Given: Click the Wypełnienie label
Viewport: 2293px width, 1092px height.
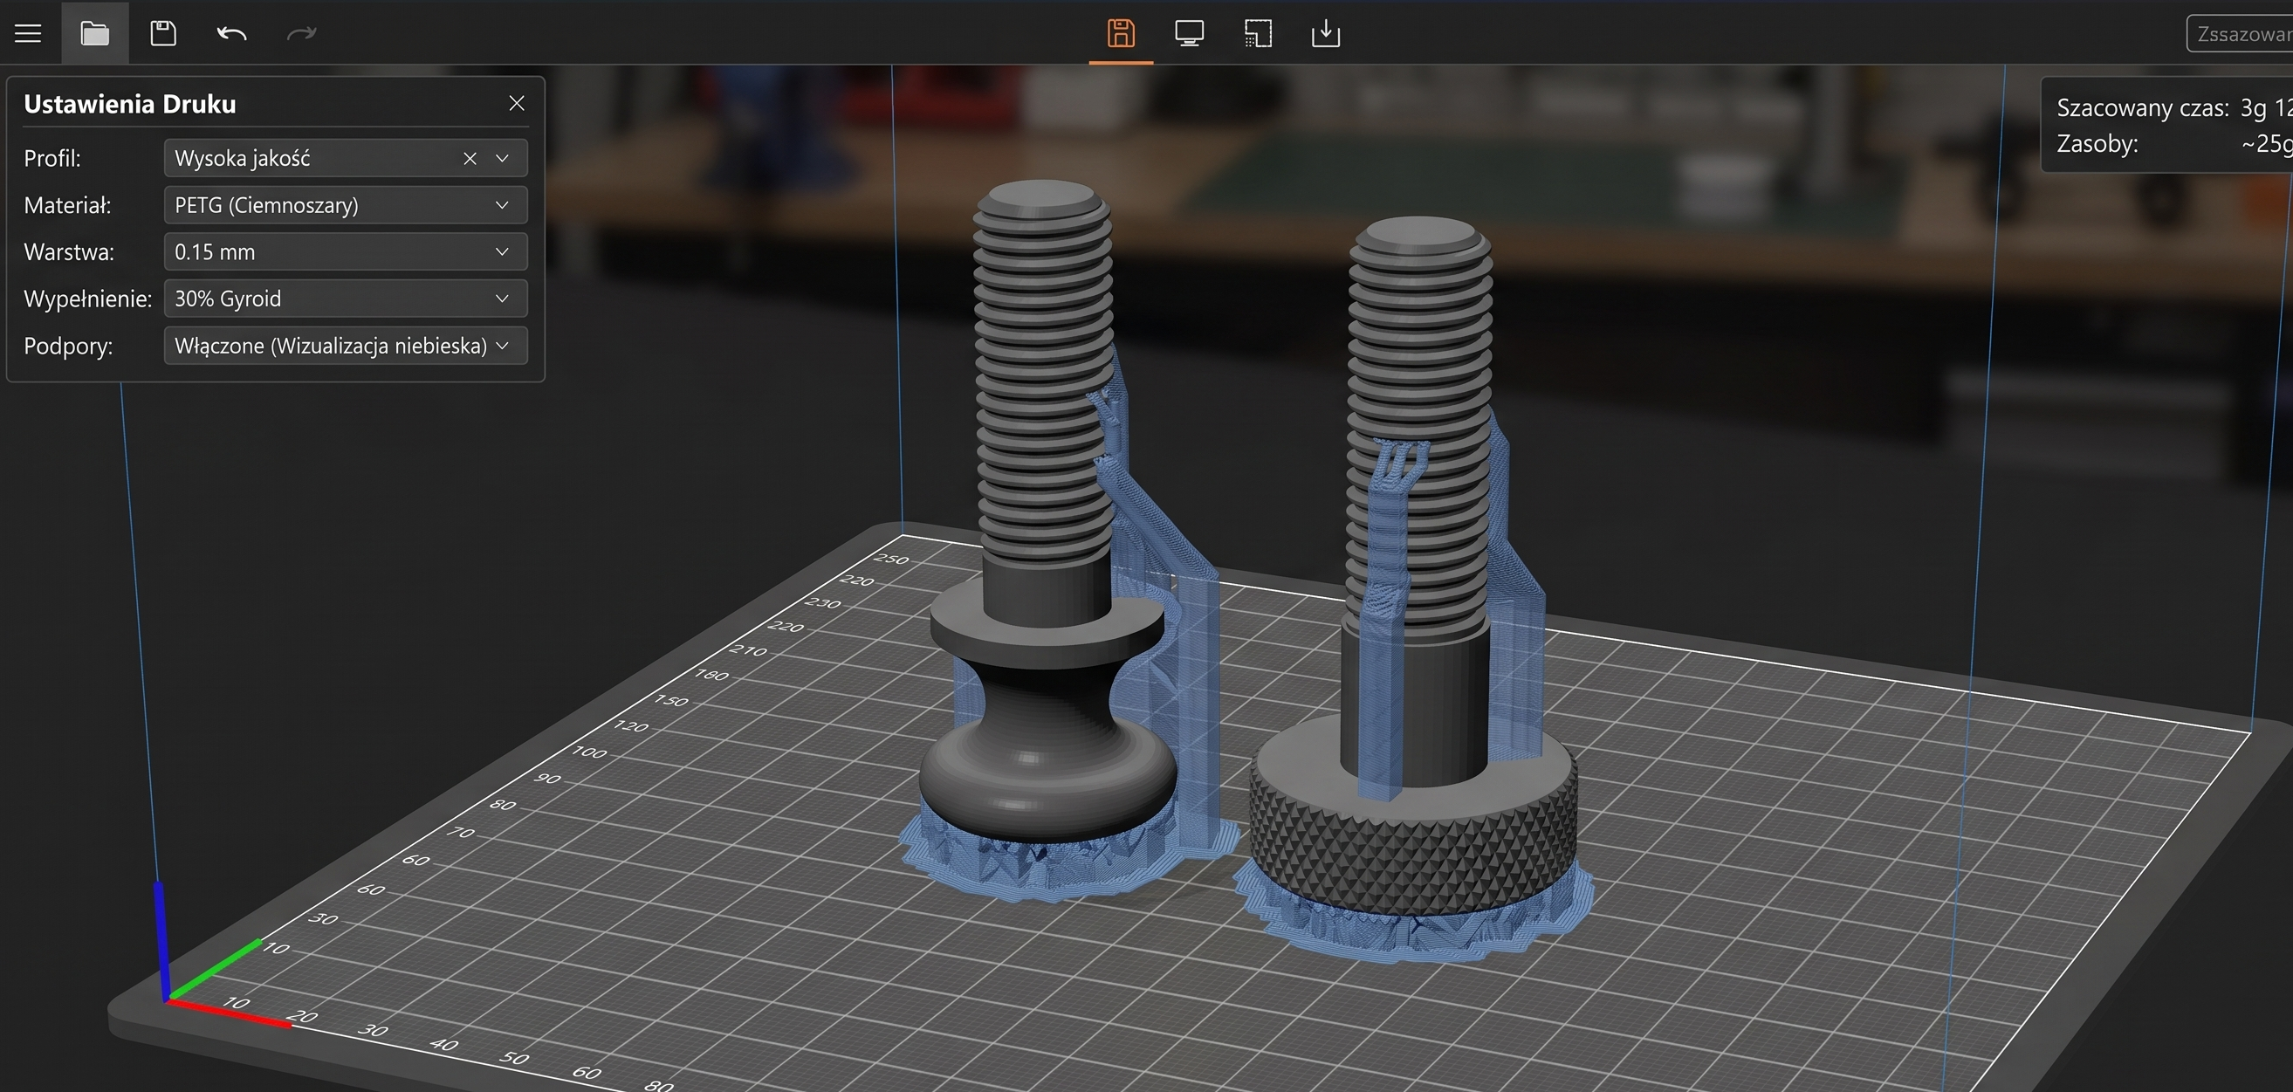Looking at the screenshot, I should click(x=88, y=299).
